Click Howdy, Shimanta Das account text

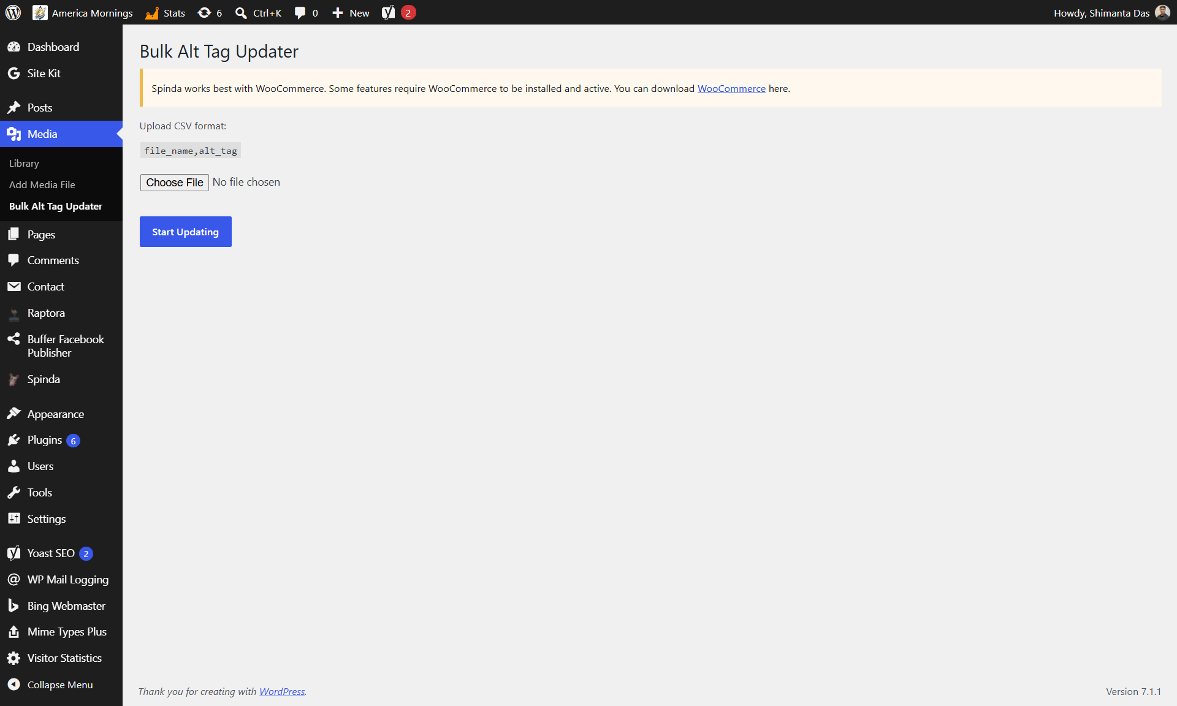point(1102,13)
